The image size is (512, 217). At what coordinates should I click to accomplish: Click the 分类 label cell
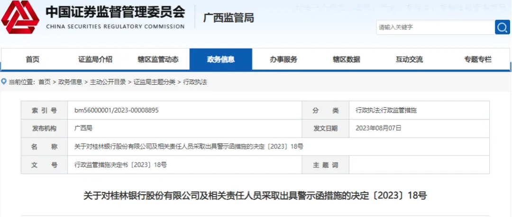[x=326, y=110]
